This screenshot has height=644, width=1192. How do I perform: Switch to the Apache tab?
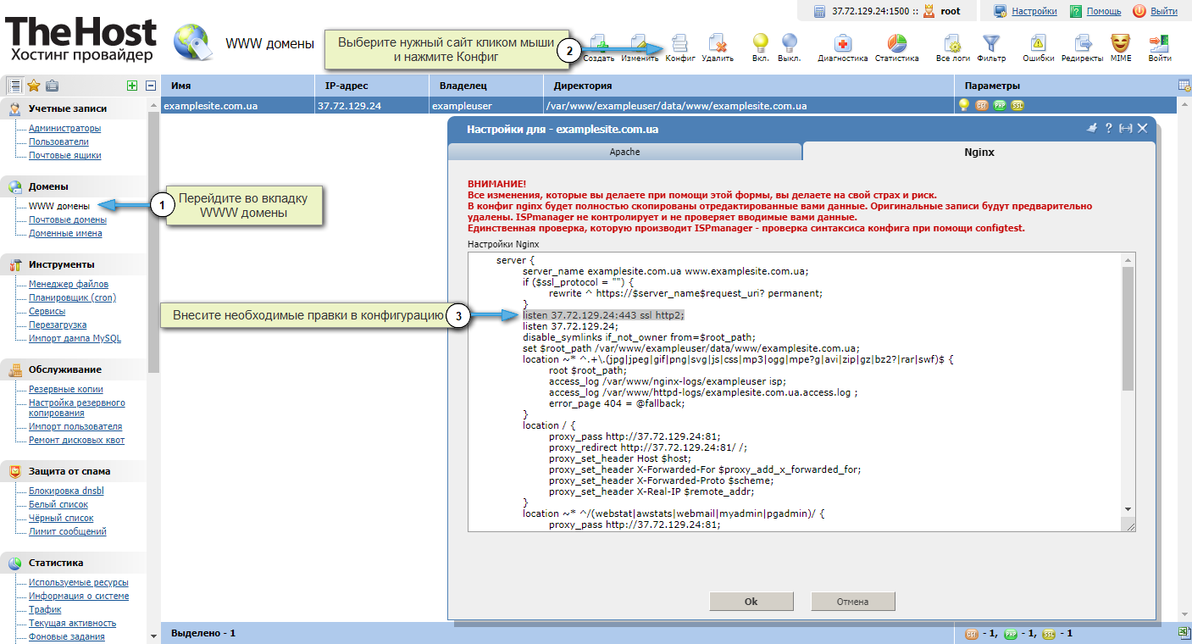coord(624,152)
